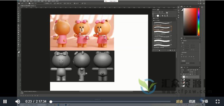Click the open document title tab
Screen dimensions: 224x106
point(28,6)
